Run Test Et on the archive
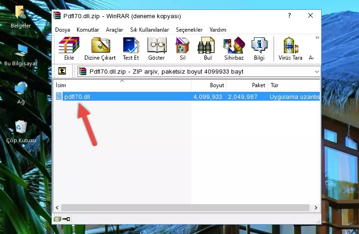This screenshot has height=234, width=359. tap(131, 48)
